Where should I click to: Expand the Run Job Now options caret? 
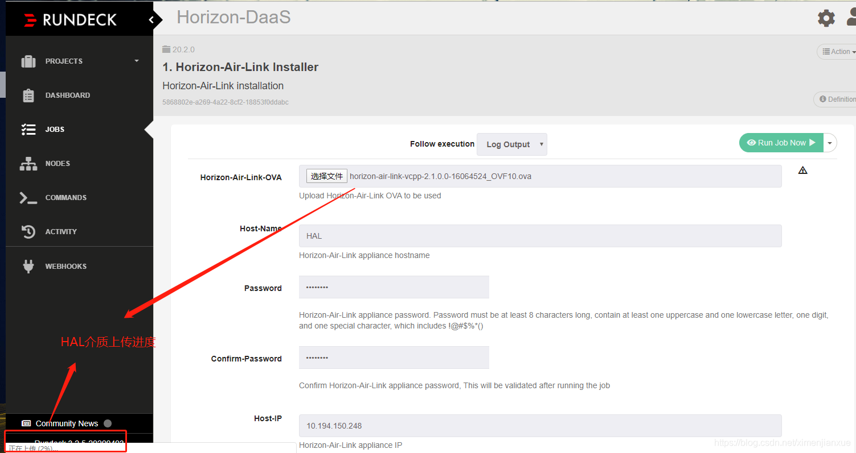[830, 143]
